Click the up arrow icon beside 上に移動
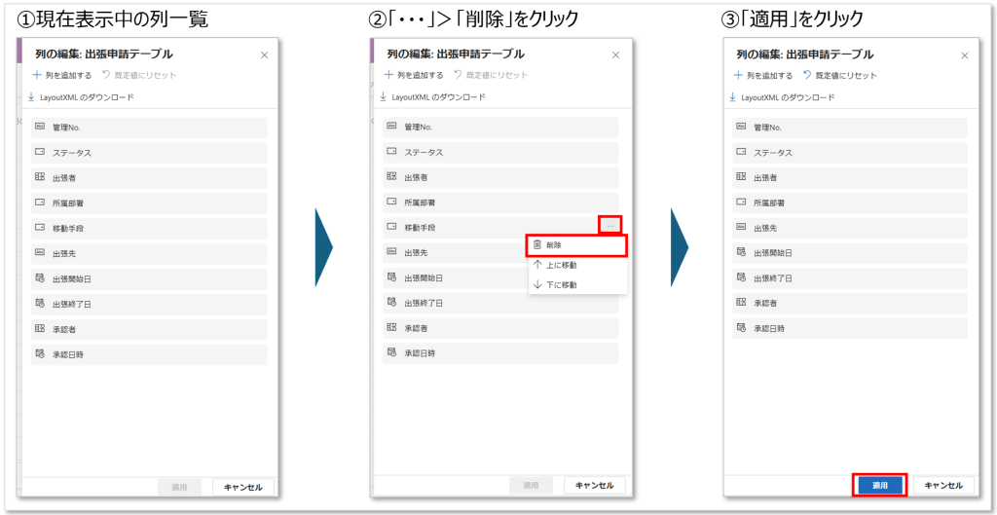997x515 pixels. click(x=537, y=265)
